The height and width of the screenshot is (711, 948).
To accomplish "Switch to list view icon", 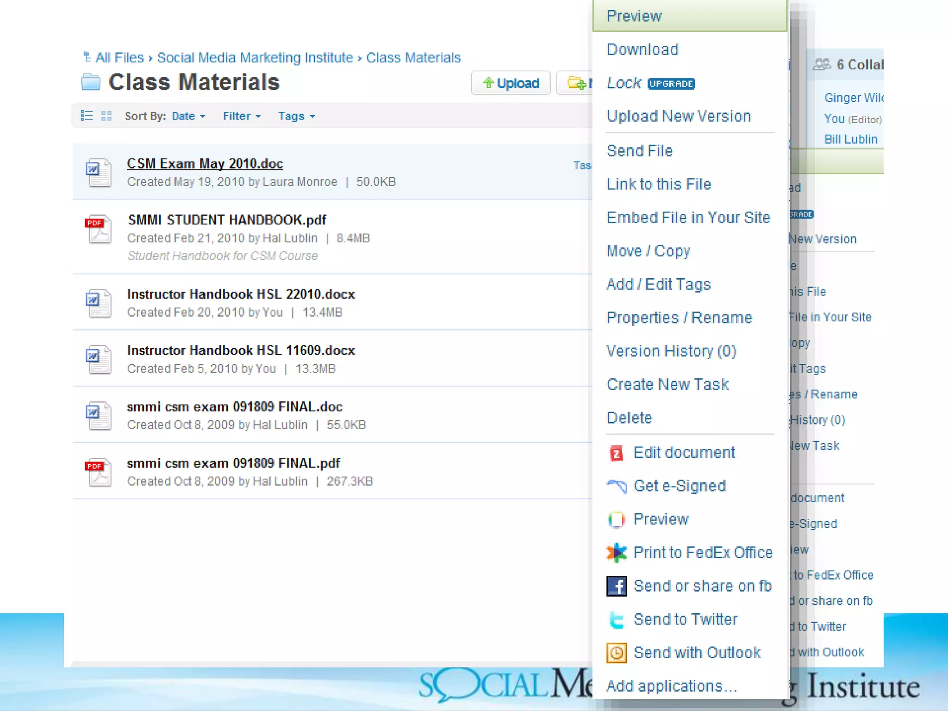I will coord(87,116).
